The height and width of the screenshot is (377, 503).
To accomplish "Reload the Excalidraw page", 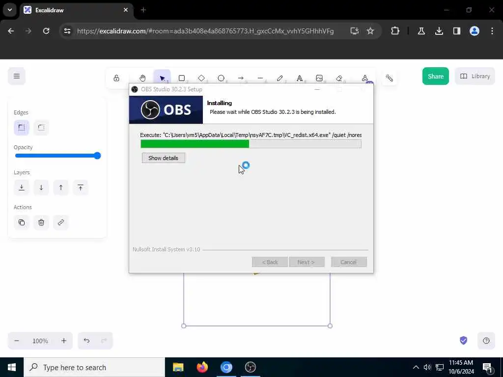I will 46,31.
